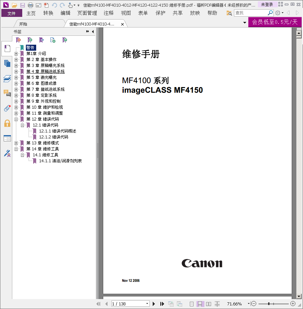
Task: Expand 第 5 章 激光曝光 bookmark
Action: 16,77
